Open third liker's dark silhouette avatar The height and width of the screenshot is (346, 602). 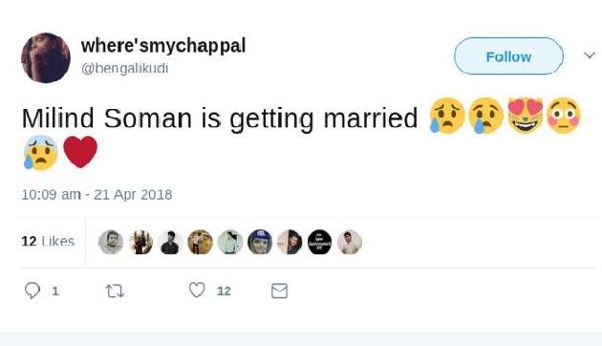tap(170, 243)
